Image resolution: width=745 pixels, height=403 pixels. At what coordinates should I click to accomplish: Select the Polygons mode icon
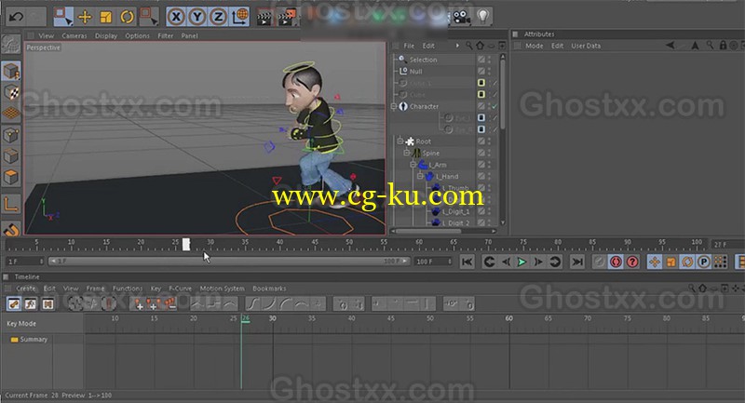tap(11, 177)
